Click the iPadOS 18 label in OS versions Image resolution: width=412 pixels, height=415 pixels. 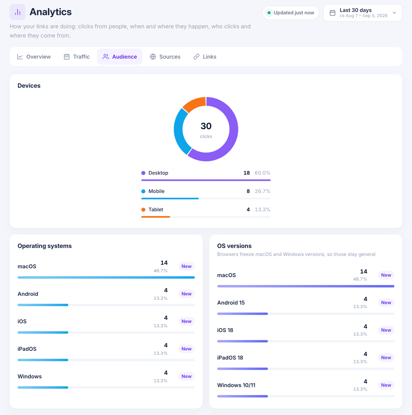pos(230,358)
